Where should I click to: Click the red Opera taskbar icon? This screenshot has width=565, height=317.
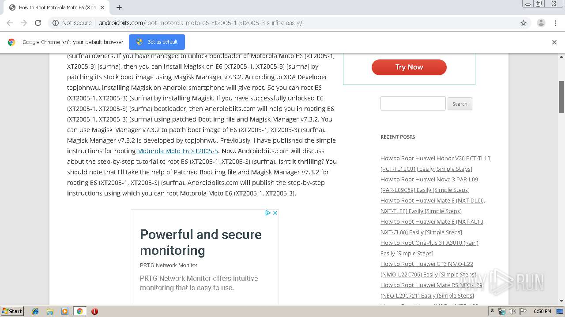click(x=94, y=311)
